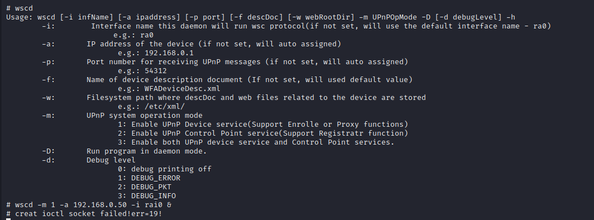Click the 'DEBUG_ERROR' debug level line
Screen dimensions: 594x220
149,178
